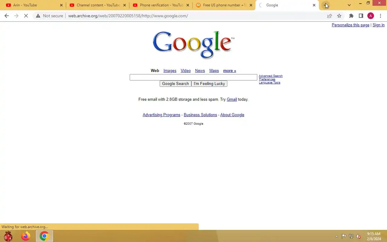The height and width of the screenshot is (242, 387).
Task: Open the profile avatar A
Action: pos(371,16)
